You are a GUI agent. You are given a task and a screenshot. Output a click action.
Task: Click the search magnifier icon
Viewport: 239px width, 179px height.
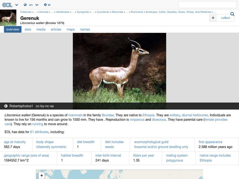tap(232, 14)
